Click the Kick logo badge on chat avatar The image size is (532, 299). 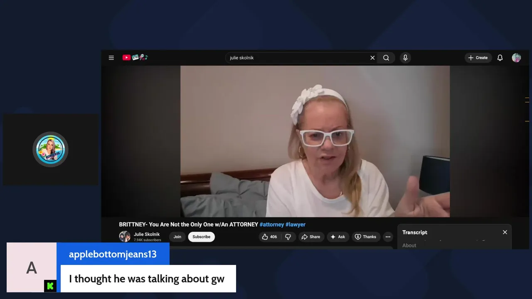[x=50, y=286]
